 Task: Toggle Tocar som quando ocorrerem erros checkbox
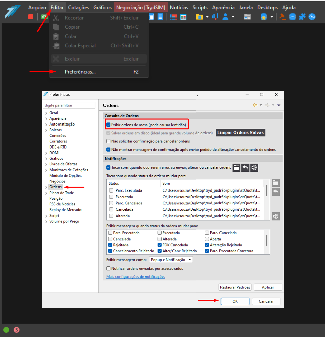click(x=108, y=167)
